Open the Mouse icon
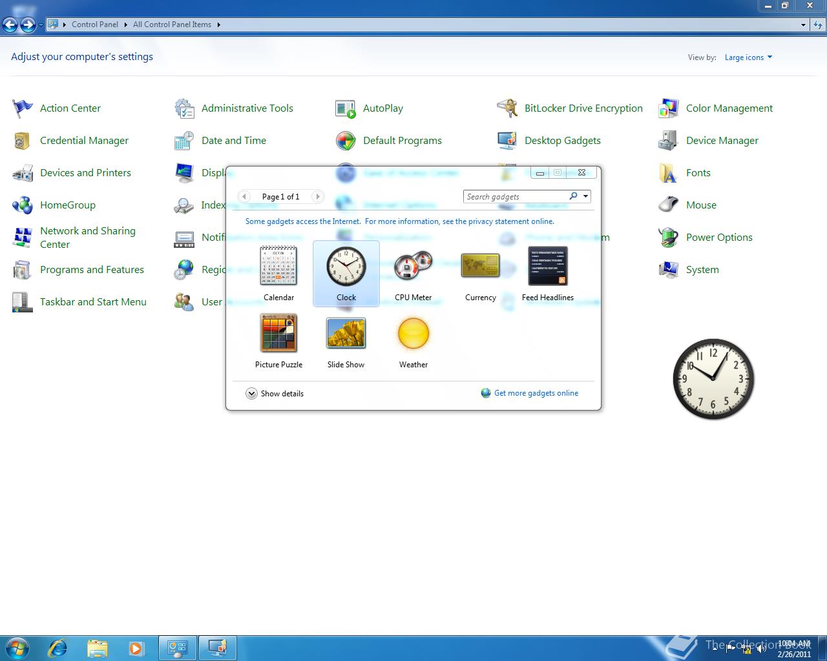Image resolution: width=827 pixels, height=661 pixels. pos(669,205)
